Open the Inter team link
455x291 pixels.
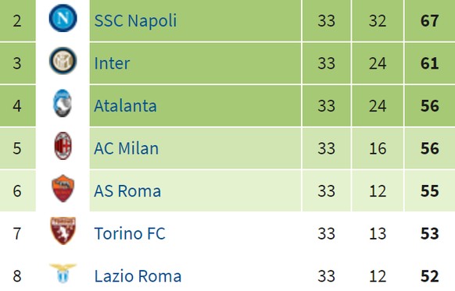(x=112, y=63)
